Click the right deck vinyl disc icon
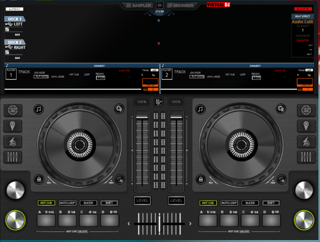Viewport: 320px width, 242px height. coord(281,108)
